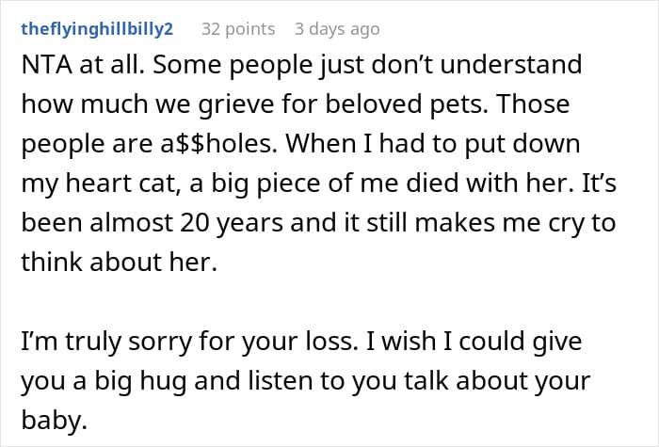
Task: Click the line think about her.
Action: click(x=119, y=263)
